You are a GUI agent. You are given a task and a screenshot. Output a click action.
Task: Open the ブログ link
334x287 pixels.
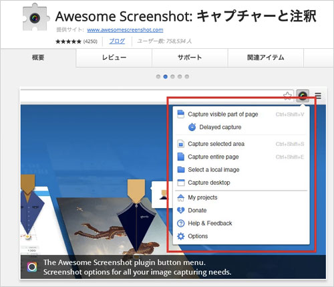tap(117, 41)
